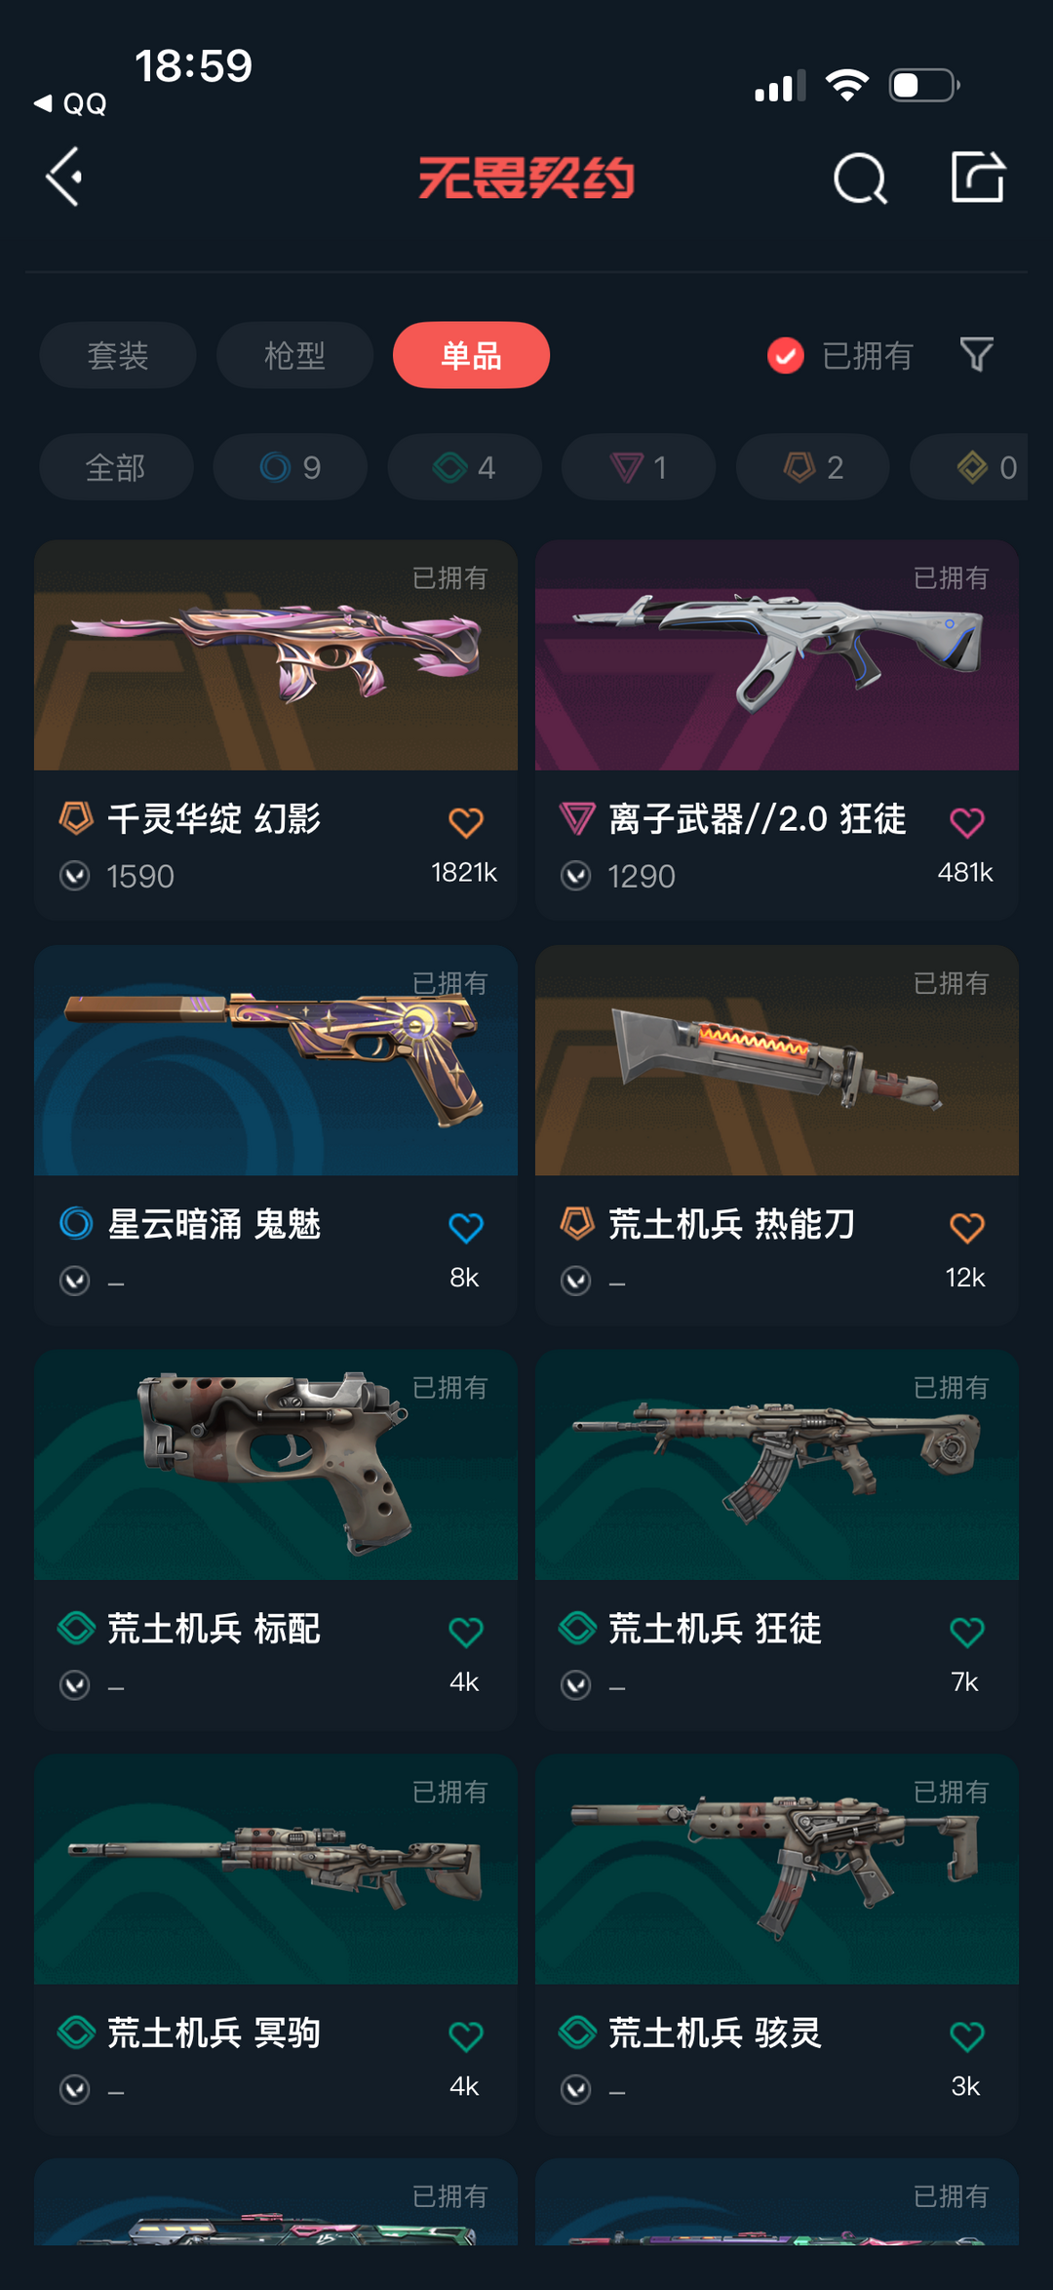Favorite 离子武器//2.0 狂徒 with heart icon
This screenshot has height=2290, width=1053.
coord(967,822)
